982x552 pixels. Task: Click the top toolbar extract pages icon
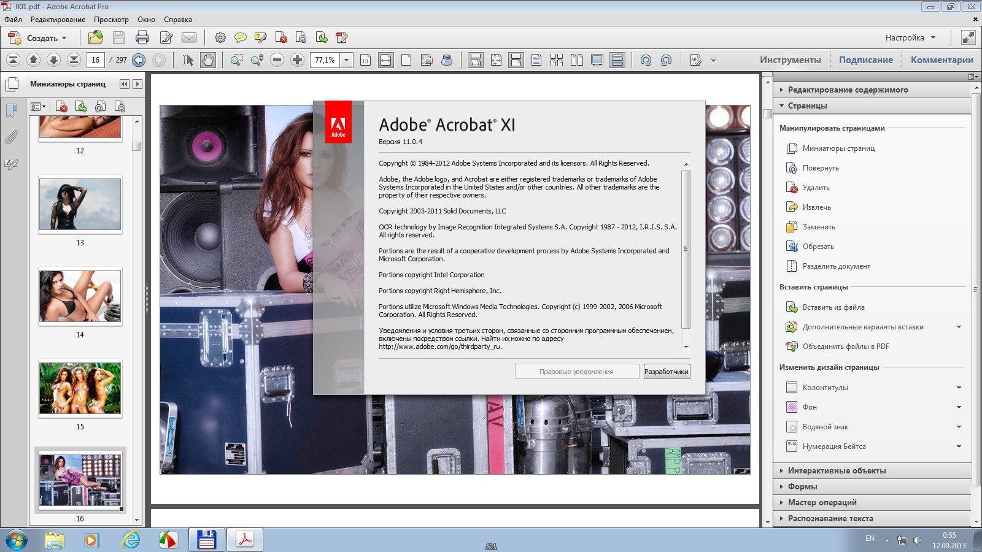322,38
